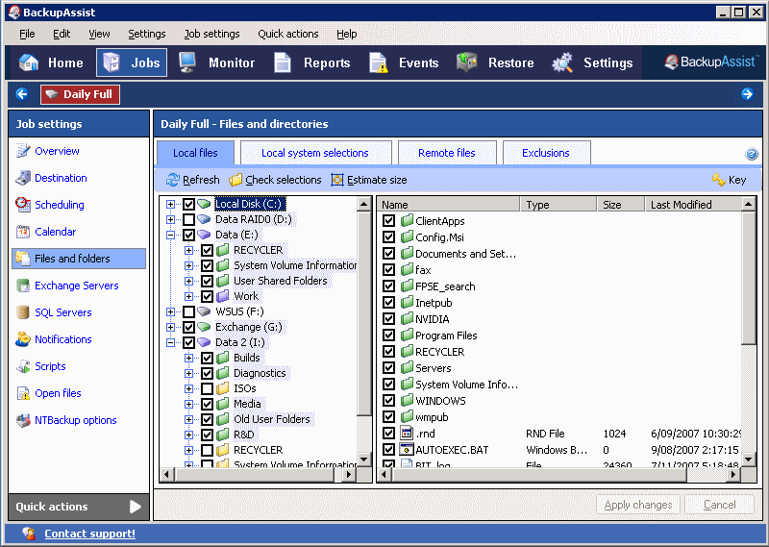769x547 pixels.
Task: Expand Quick actions panel arrow
Action: pyautogui.click(x=135, y=507)
